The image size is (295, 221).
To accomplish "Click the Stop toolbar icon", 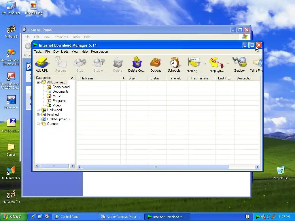I will click(80, 64).
